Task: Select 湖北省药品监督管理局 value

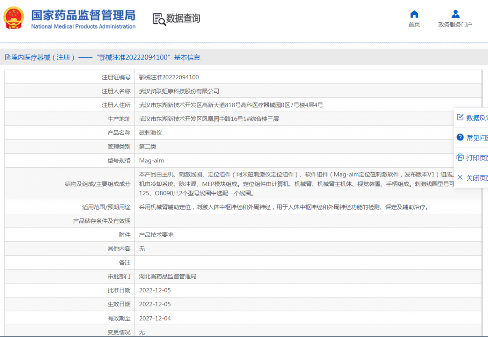Action: 168,276
